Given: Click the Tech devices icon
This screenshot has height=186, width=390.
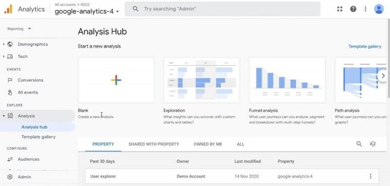Looking at the screenshot, I should click(x=10, y=57).
